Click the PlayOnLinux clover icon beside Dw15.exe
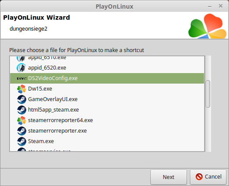The image size is (229, 186). pos(21,89)
